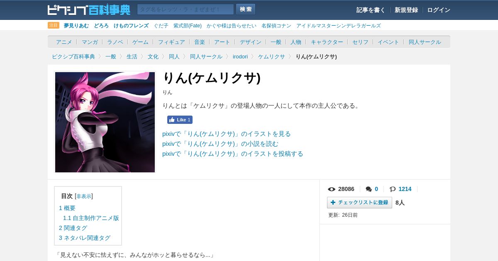Click ログイン link
498x261 pixels.
pos(439,10)
